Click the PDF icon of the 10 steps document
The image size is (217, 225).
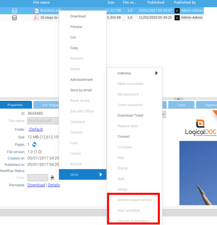[36, 17]
